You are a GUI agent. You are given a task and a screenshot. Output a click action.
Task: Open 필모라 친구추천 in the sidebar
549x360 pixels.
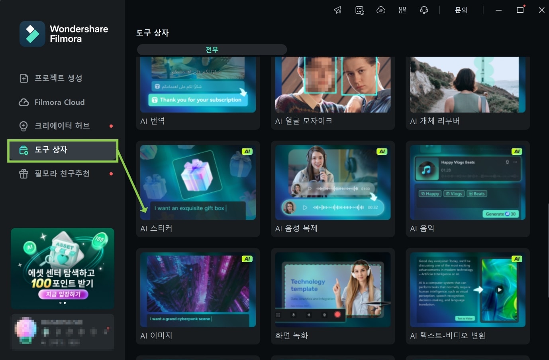(63, 174)
